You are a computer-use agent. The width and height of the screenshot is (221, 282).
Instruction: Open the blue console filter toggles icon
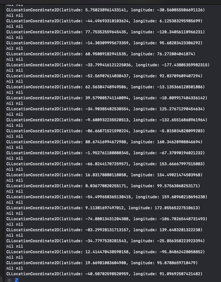click(16, 280)
